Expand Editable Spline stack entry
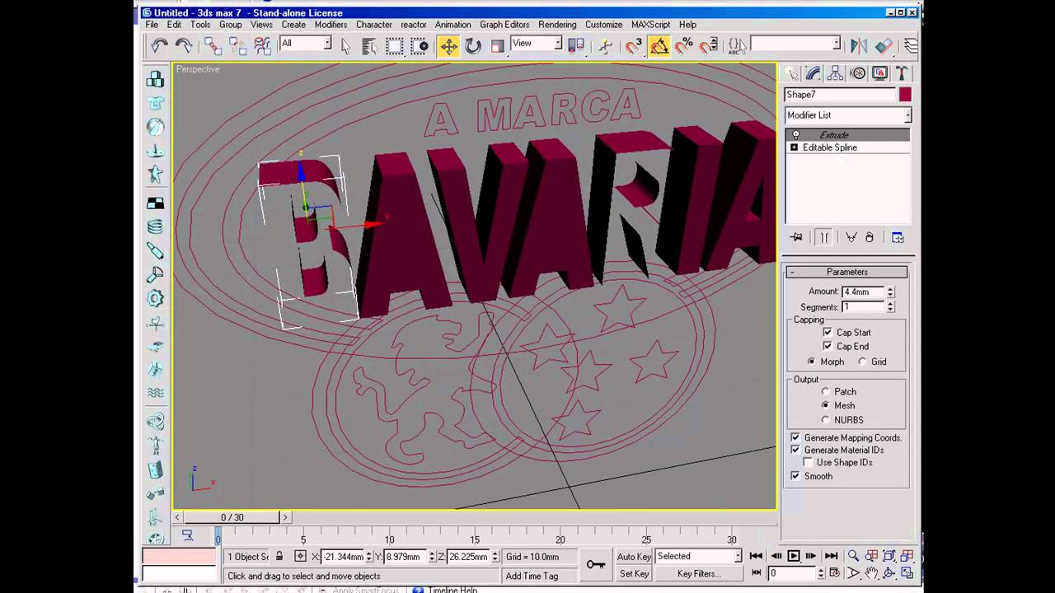This screenshot has width=1055, height=593. pos(795,147)
